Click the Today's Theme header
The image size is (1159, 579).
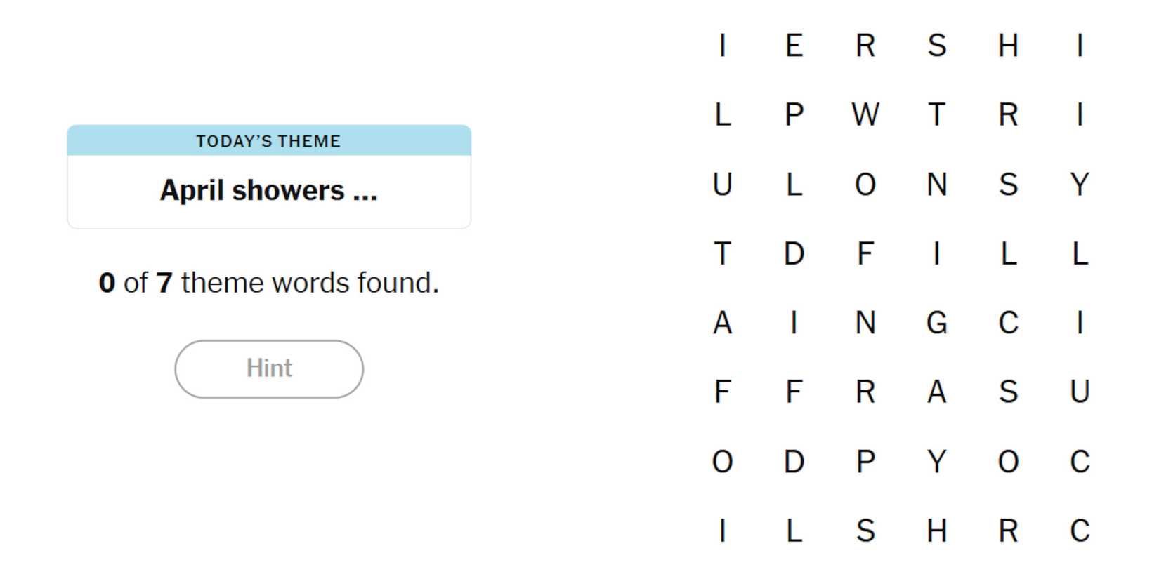click(269, 141)
